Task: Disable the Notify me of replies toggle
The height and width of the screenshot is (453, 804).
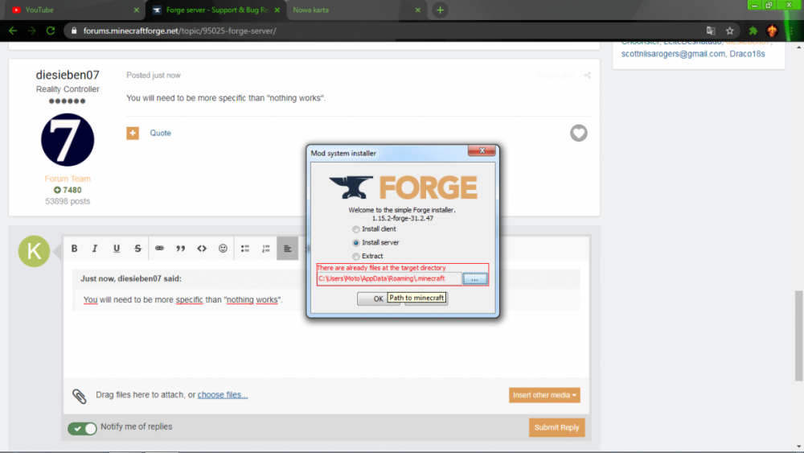Action: click(x=82, y=428)
